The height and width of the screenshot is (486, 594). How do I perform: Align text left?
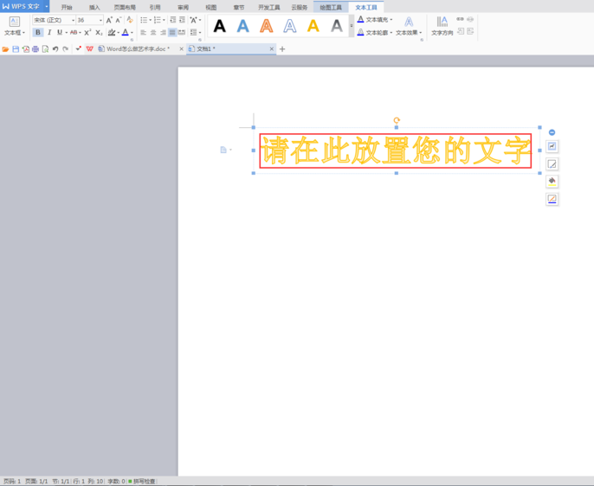[x=143, y=33]
